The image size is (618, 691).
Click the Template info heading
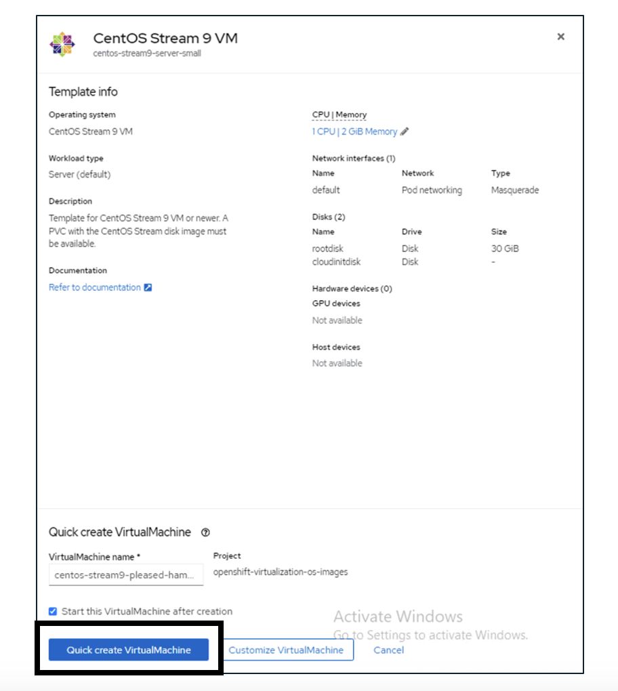tap(83, 91)
